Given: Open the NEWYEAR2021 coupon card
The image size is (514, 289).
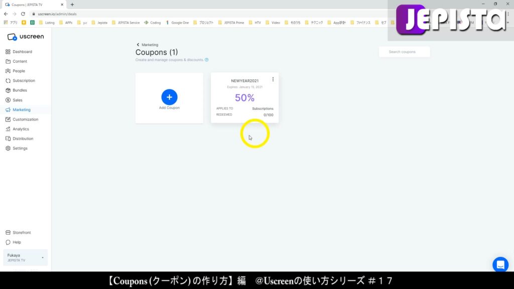Looking at the screenshot, I should point(244,98).
